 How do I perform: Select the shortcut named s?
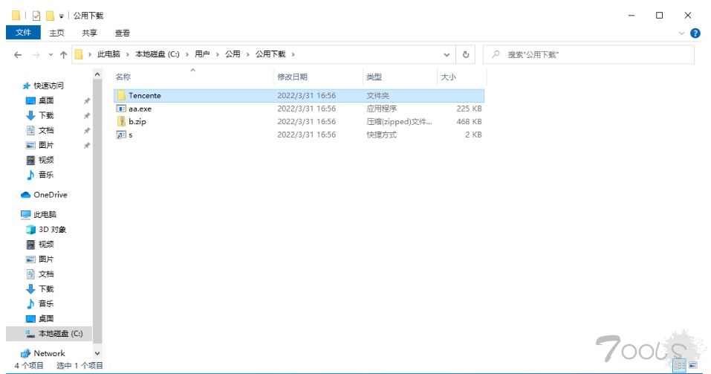pos(299,135)
